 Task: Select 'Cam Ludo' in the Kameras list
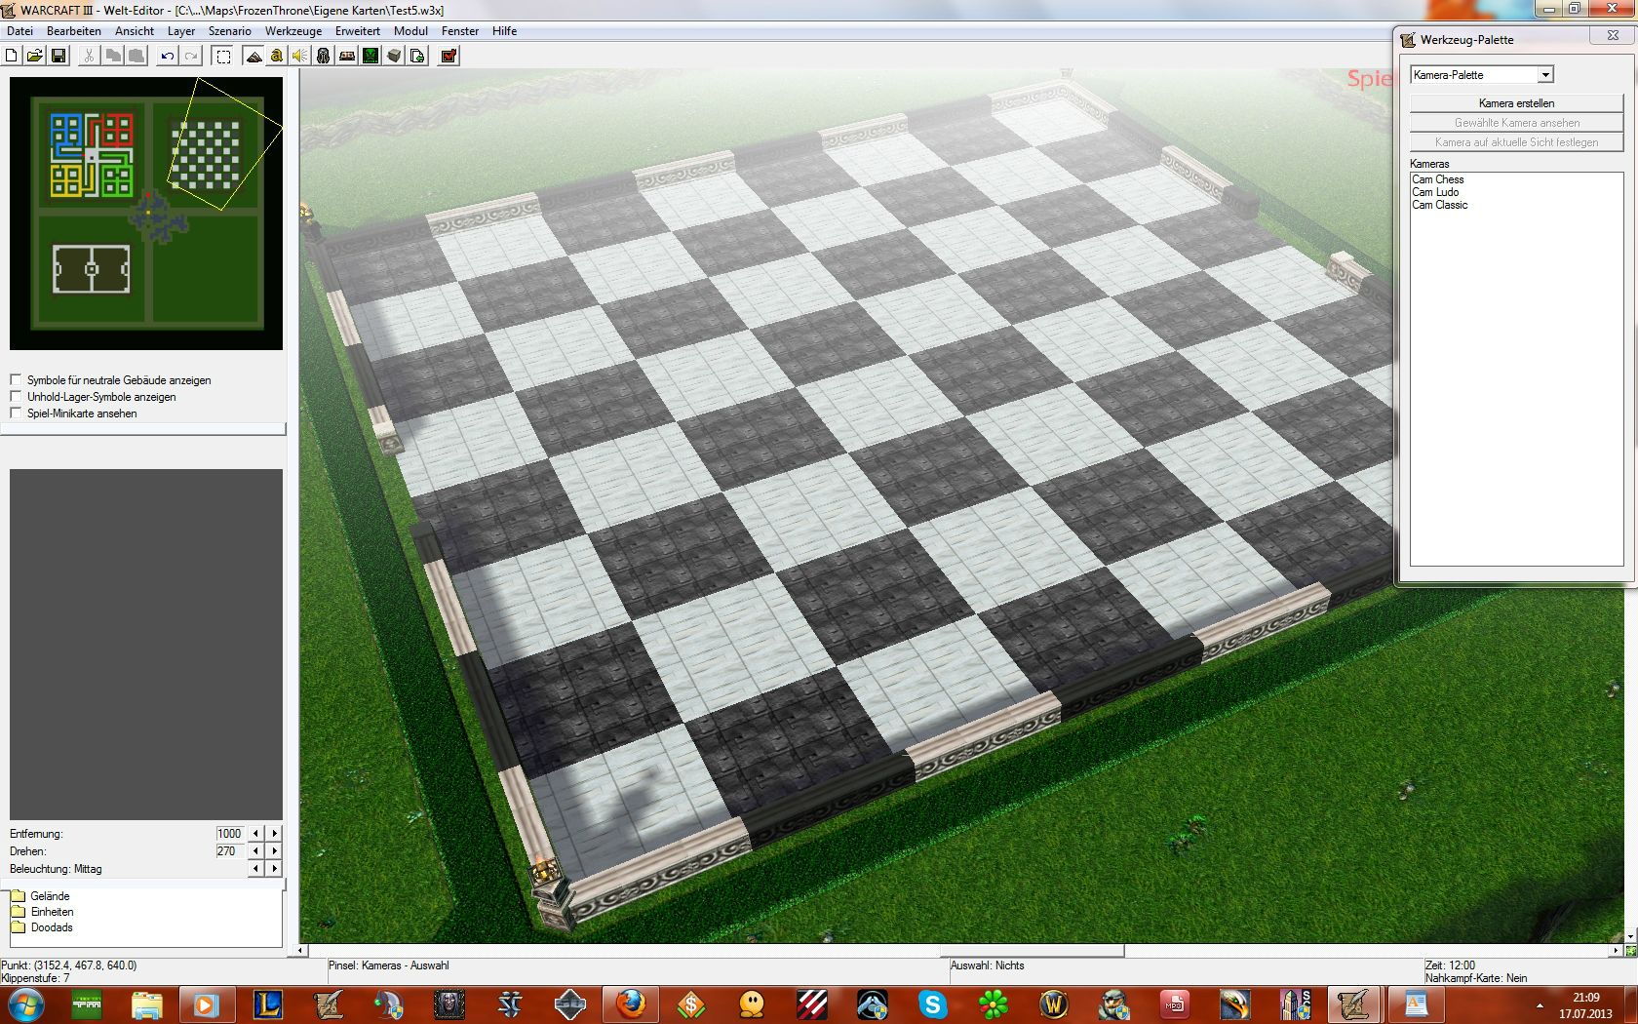click(1435, 192)
